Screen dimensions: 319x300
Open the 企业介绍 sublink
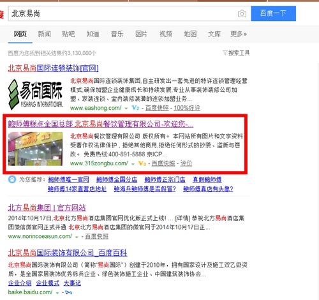coord(20,283)
